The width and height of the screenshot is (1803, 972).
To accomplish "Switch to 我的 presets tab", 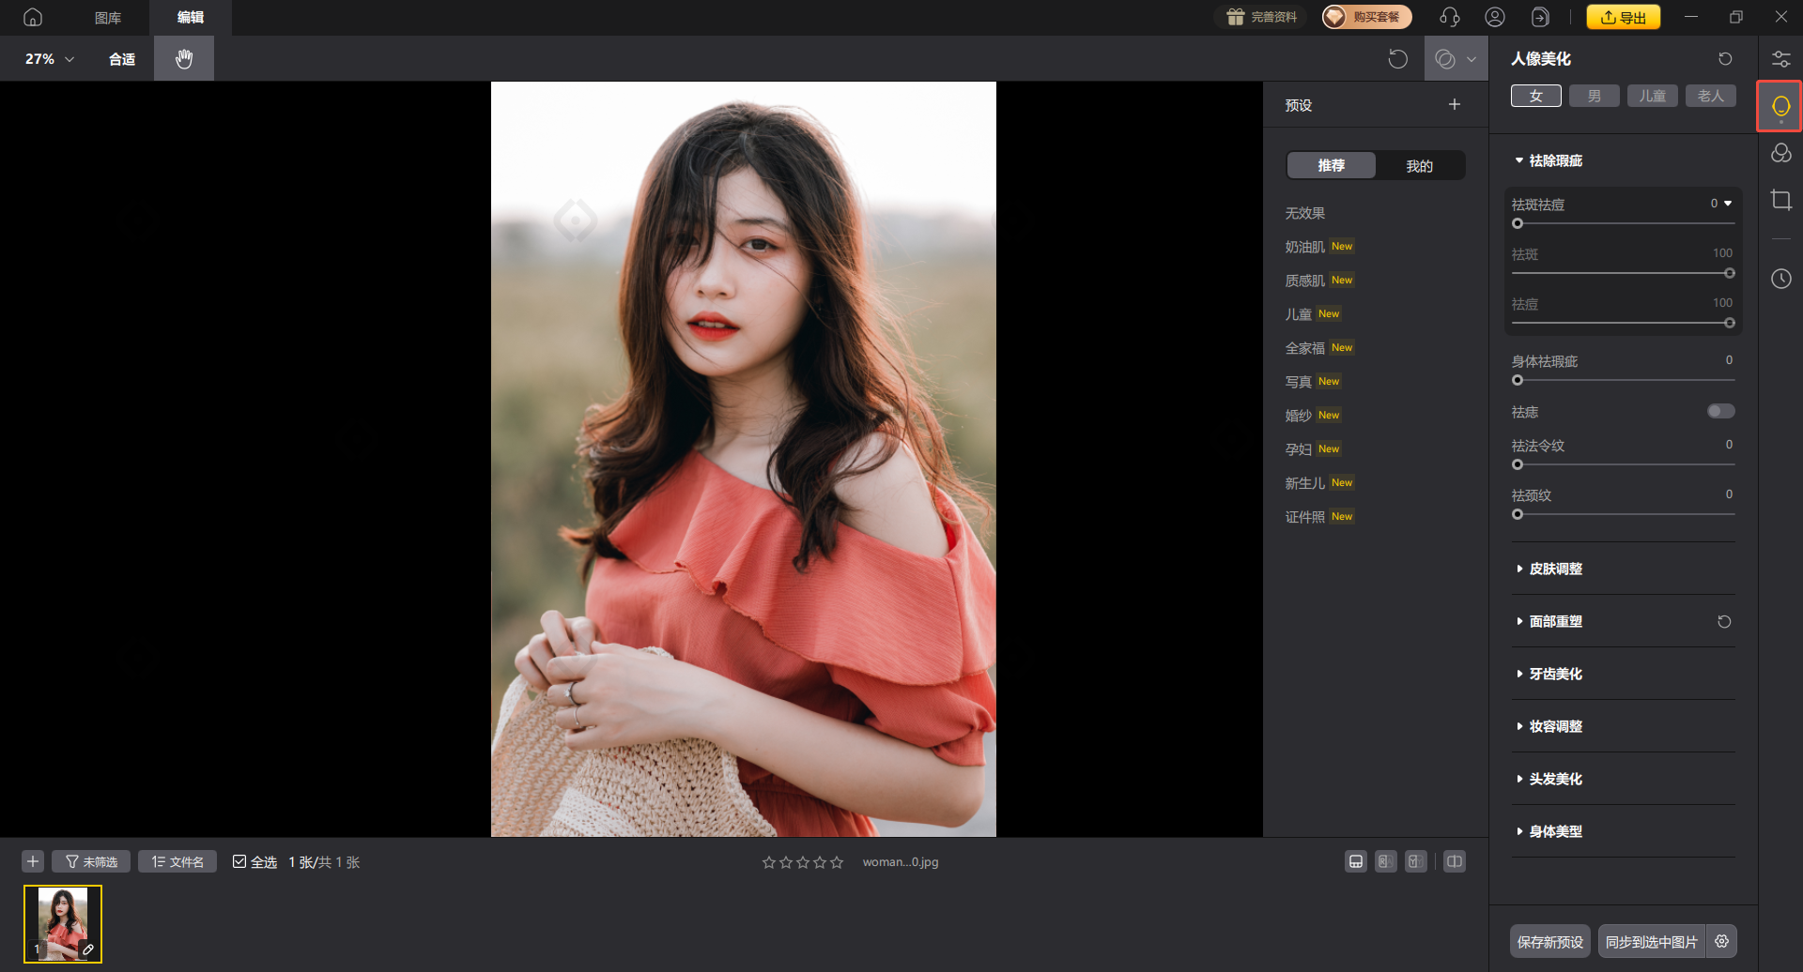I will coord(1419,166).
